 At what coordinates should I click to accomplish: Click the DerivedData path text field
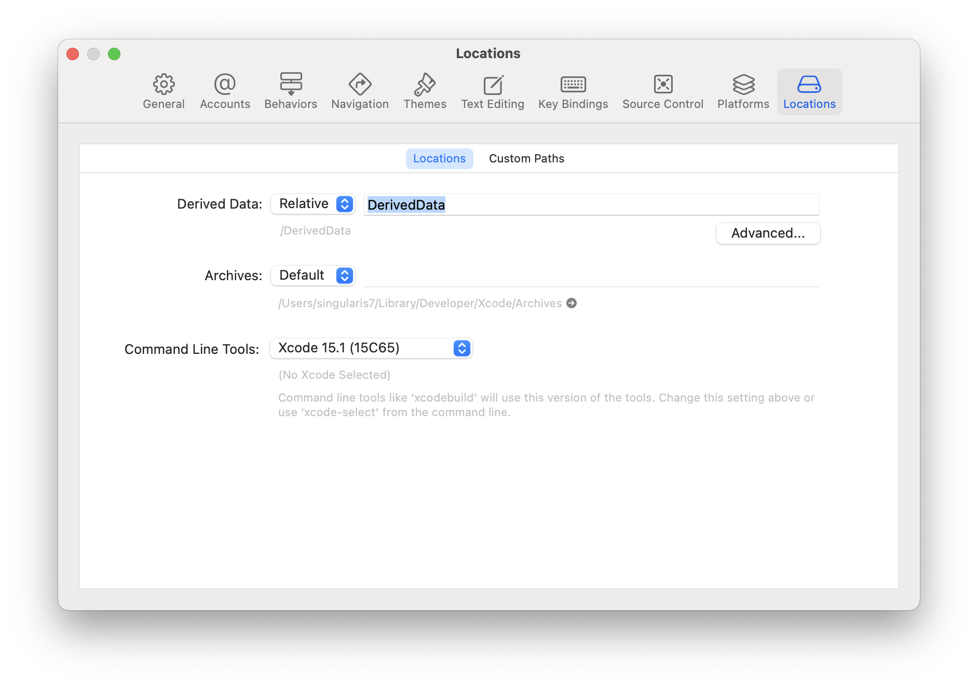592,204
